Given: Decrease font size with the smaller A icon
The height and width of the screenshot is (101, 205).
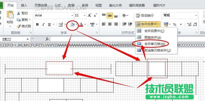Looking at the screenshot, I should [95, 15].
